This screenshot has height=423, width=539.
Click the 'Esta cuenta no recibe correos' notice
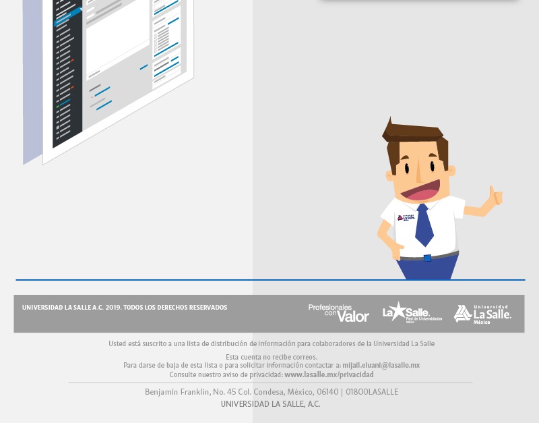coord(272,357)
